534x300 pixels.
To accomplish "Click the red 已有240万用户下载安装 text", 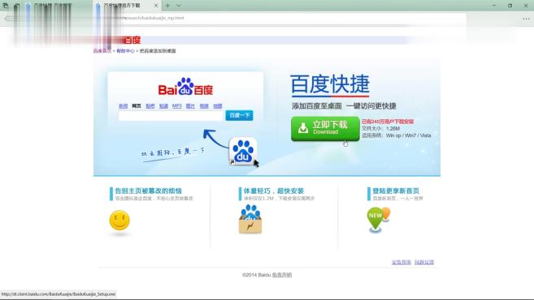I will click(x=388, y=122).
